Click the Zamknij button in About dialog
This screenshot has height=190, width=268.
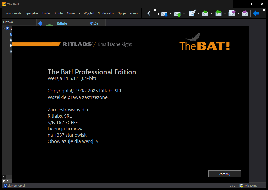pos(225,174)
